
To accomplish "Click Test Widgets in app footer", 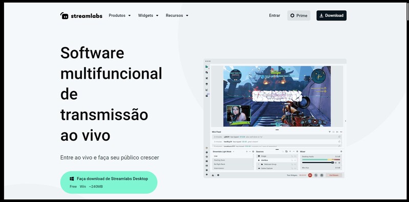I will coord(292,175).
